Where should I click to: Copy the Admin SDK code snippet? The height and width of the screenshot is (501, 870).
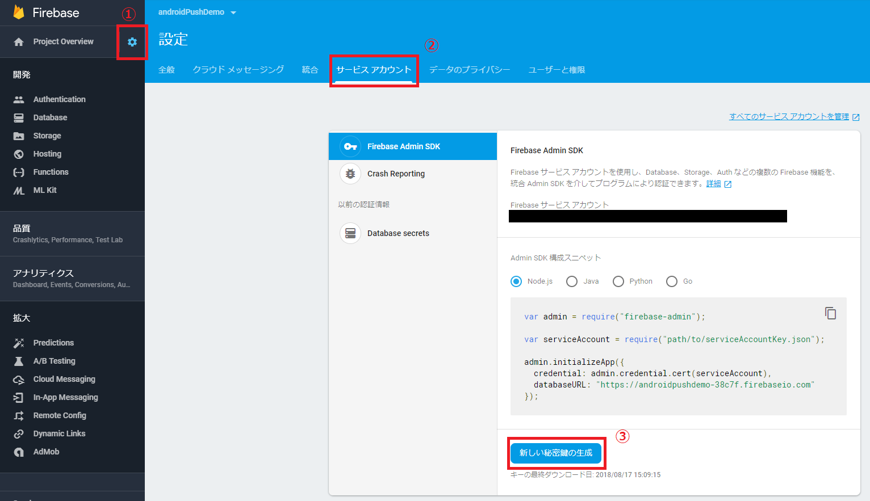click(830, 313)
